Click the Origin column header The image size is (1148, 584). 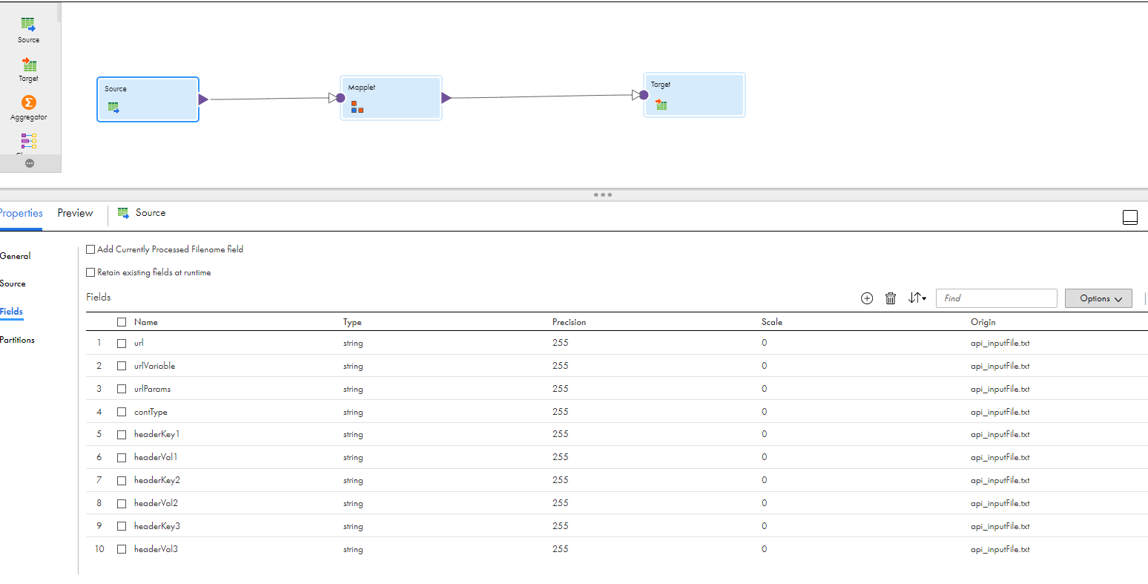click(x=983, y=322)
